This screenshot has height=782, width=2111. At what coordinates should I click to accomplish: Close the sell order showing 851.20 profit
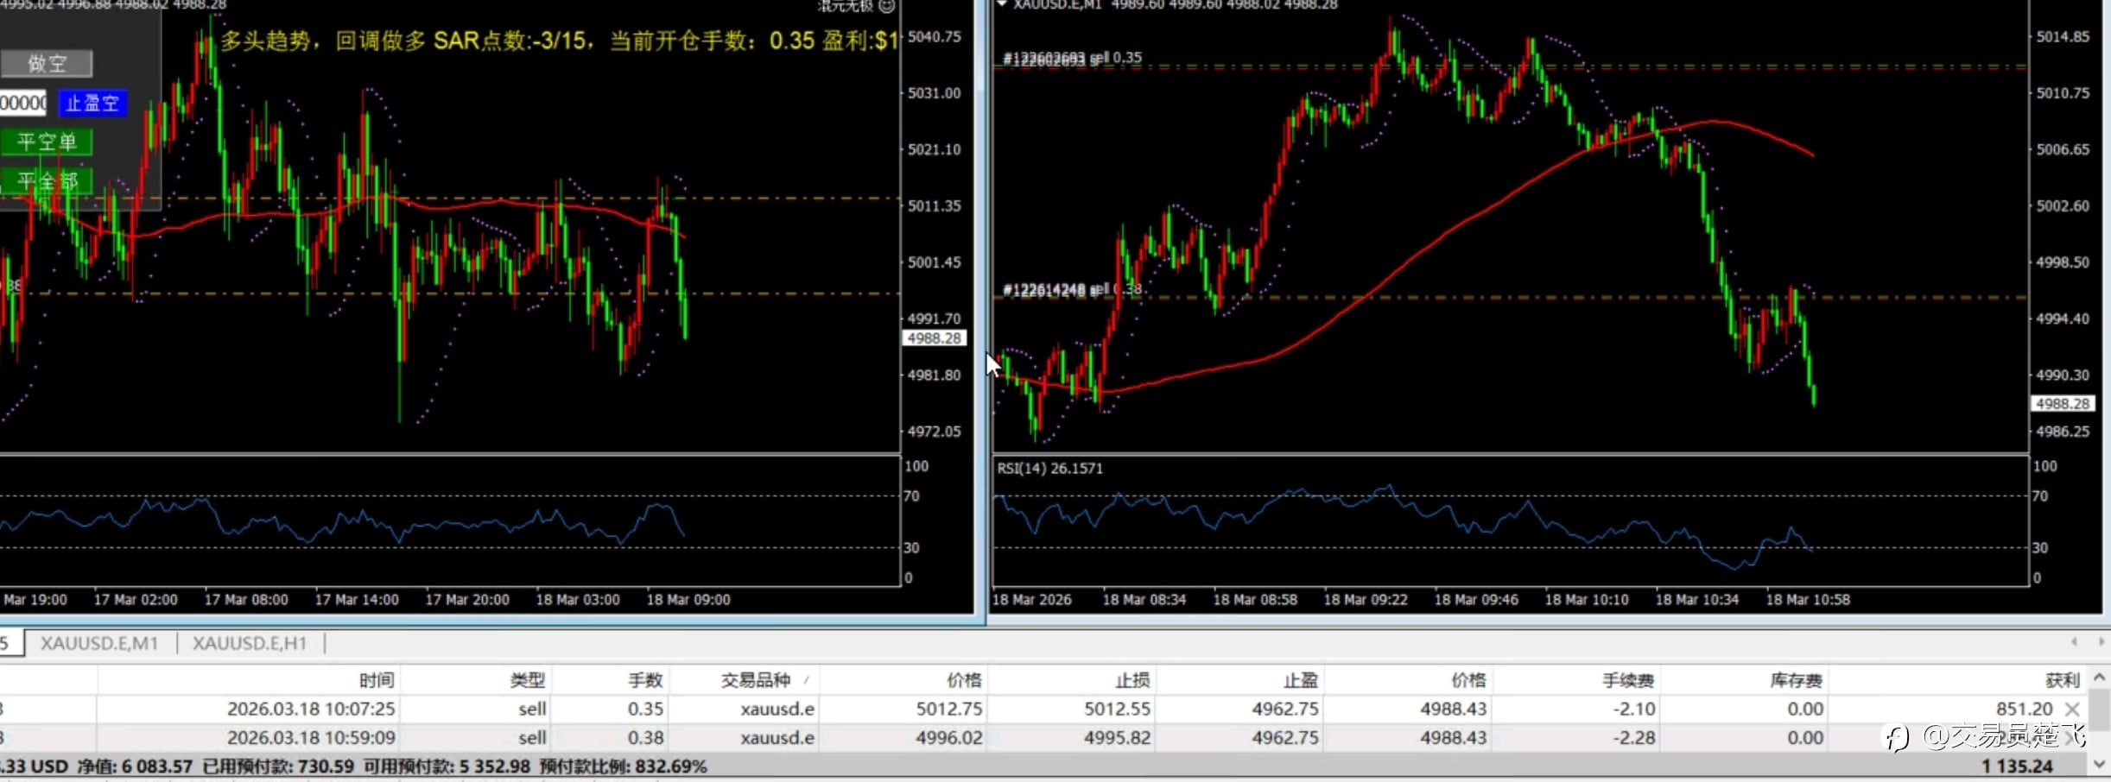tap(2072, 709)
